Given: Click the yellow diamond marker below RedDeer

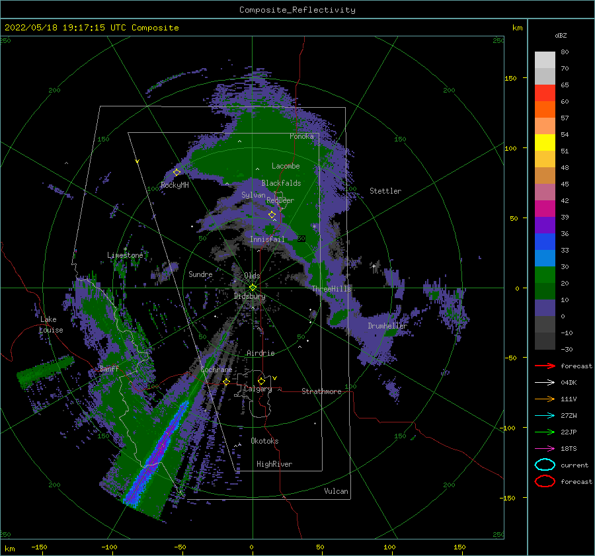Looking at the screenshot, I should point(272,215).
